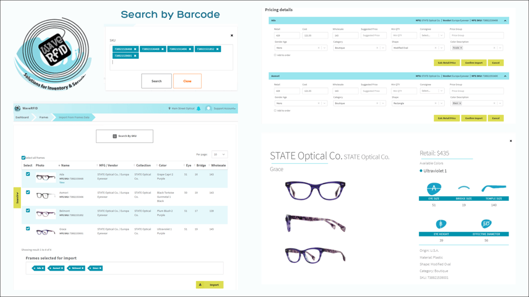
Task: Open Search By SKU button
Action: 125,136
